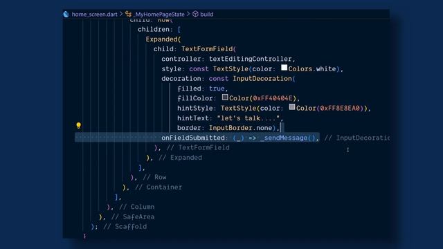443x249 pixels.
Task: Click the Dart file icon in breadcrumb
Action: point(66,14)
